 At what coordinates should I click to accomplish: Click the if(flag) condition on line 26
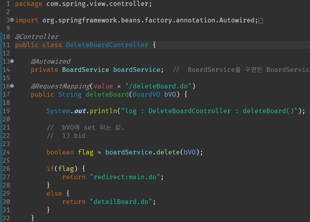62,169
